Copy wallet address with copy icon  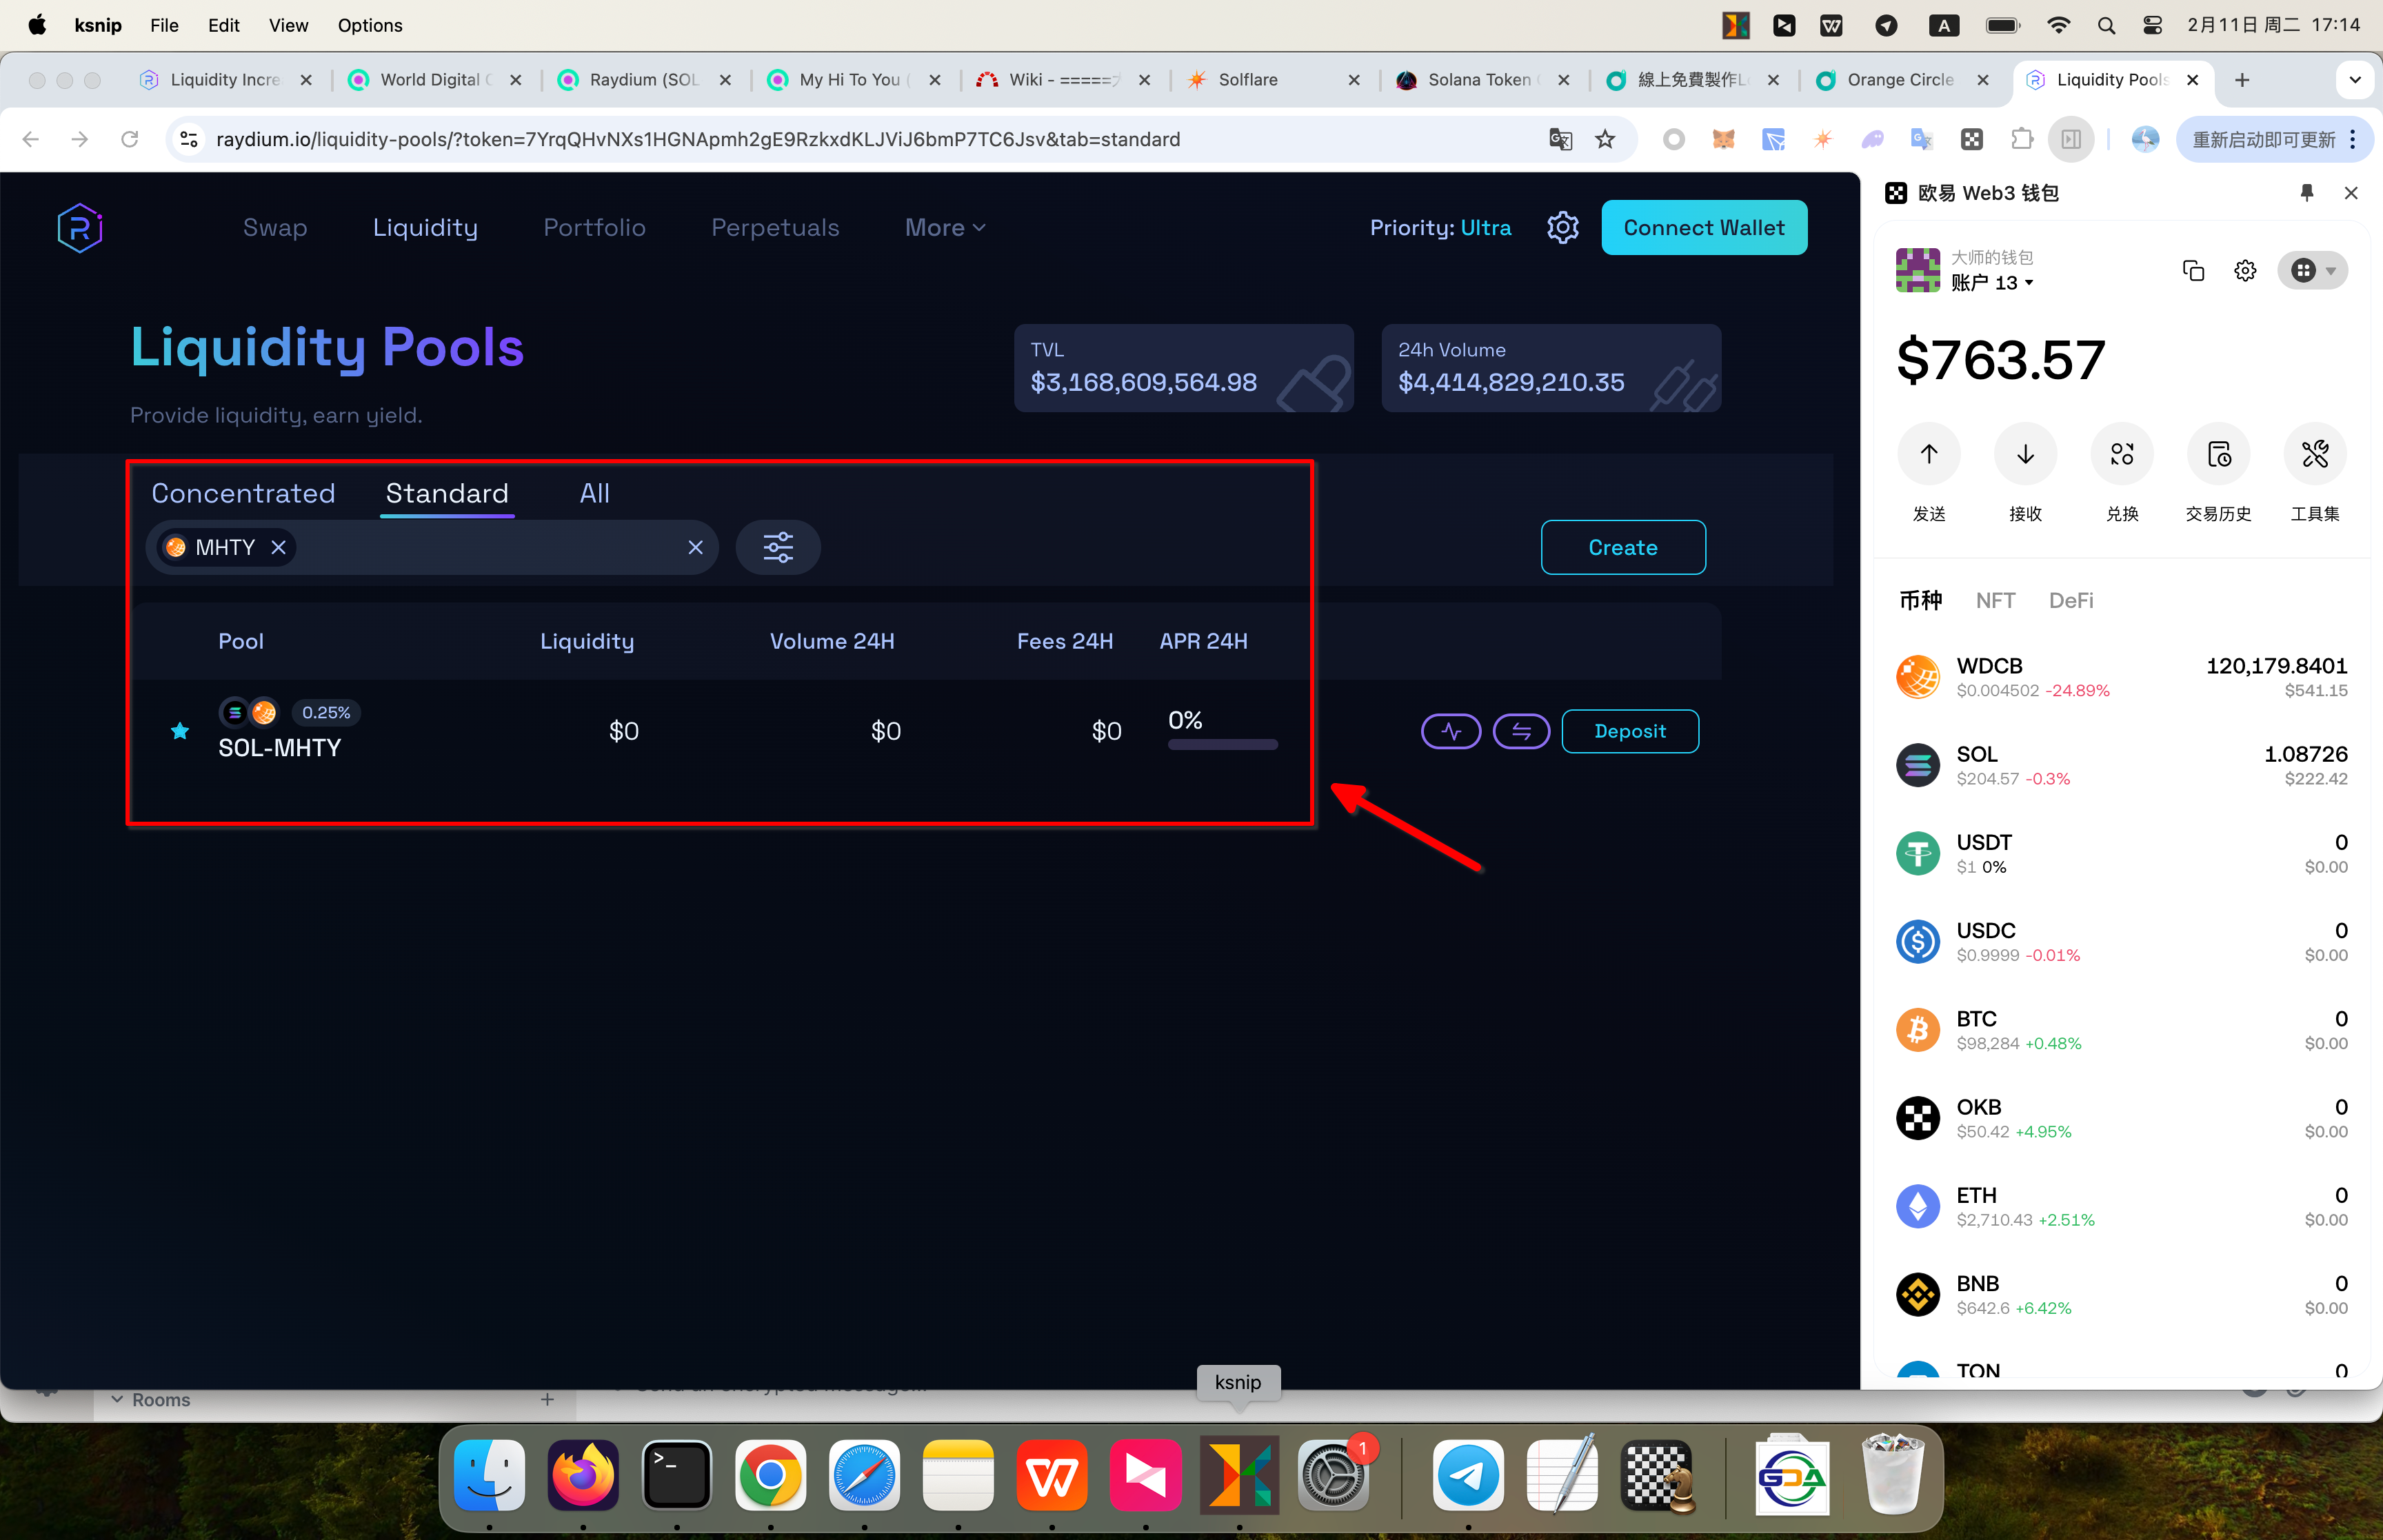point(2193,271)
